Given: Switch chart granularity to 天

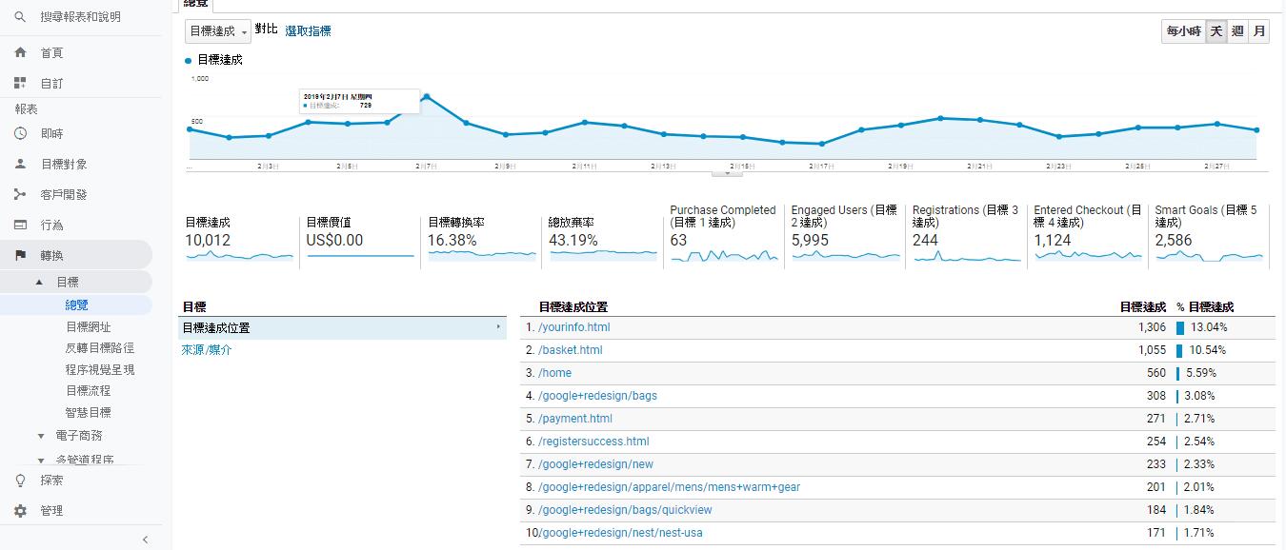Looking at the screenshot, I should pos(1216,31).
